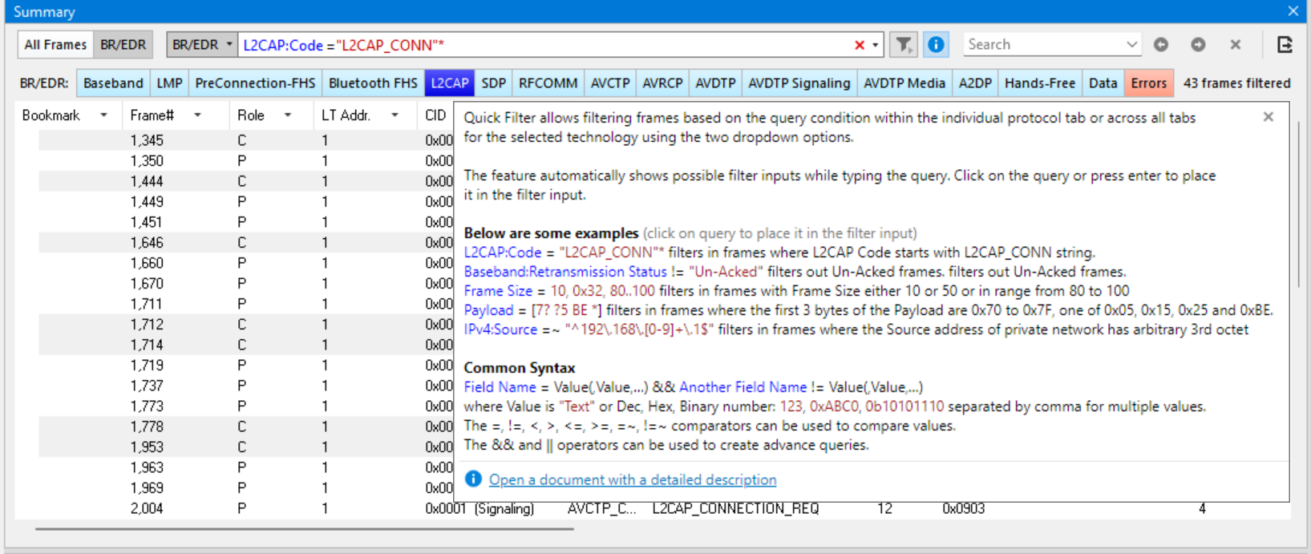Open the AVDTP Media tab
Screen dimensions: 1311x554
904,83
